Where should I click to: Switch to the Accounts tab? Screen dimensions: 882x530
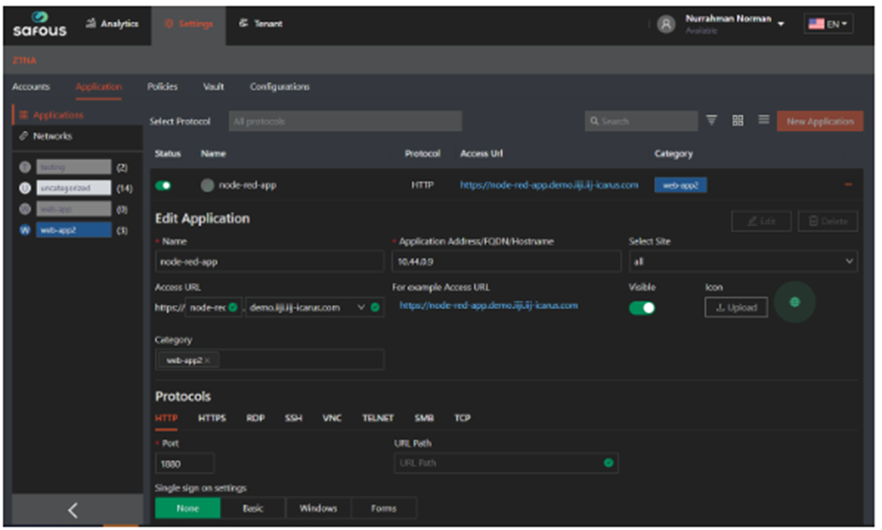pos(31,87)
